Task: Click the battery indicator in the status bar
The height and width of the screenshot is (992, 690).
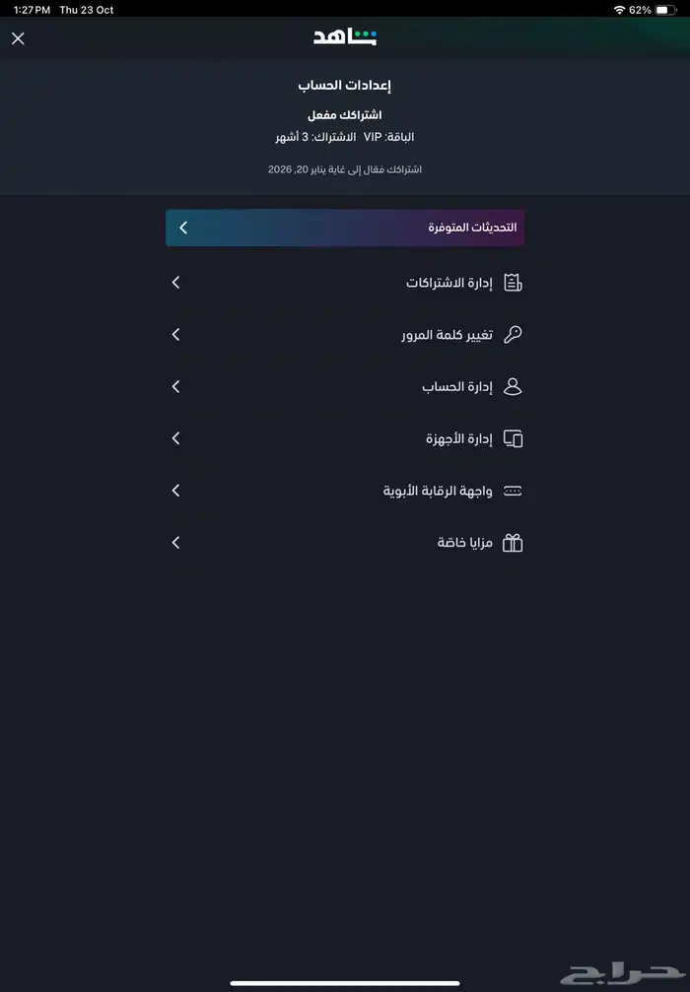Action: point(666,9)
